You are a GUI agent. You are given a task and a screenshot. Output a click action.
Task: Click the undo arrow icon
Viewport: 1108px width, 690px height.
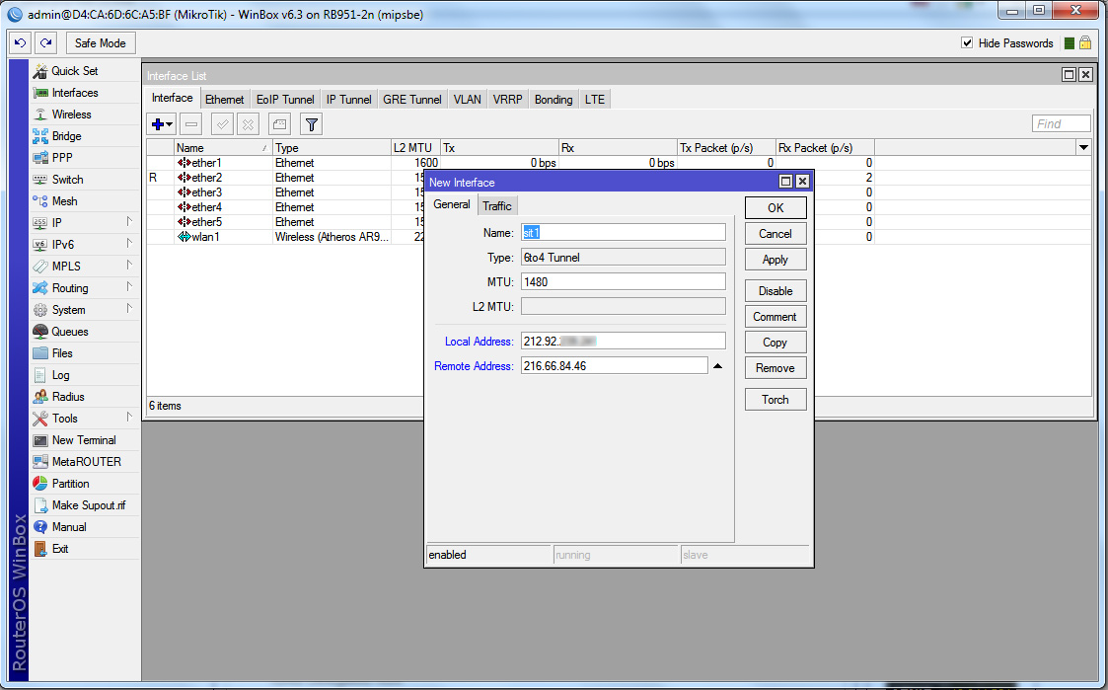coord(20,43)
